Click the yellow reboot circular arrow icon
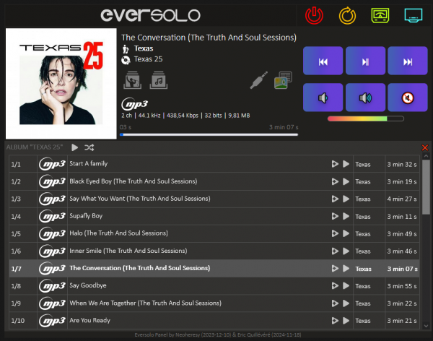The width and height of the screenshot is (433, 341). (x=347, y=15)
